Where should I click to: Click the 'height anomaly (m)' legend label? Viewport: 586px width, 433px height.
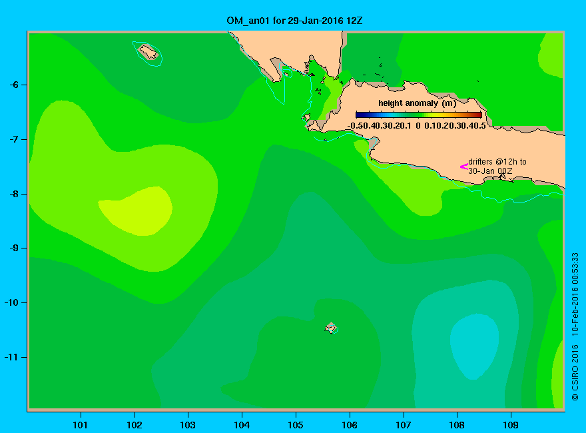coord(417,103)
